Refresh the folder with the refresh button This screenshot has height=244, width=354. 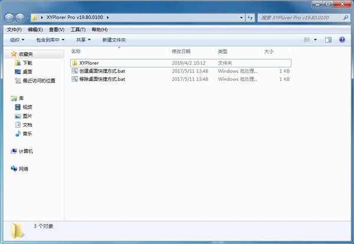coord(250,18)
